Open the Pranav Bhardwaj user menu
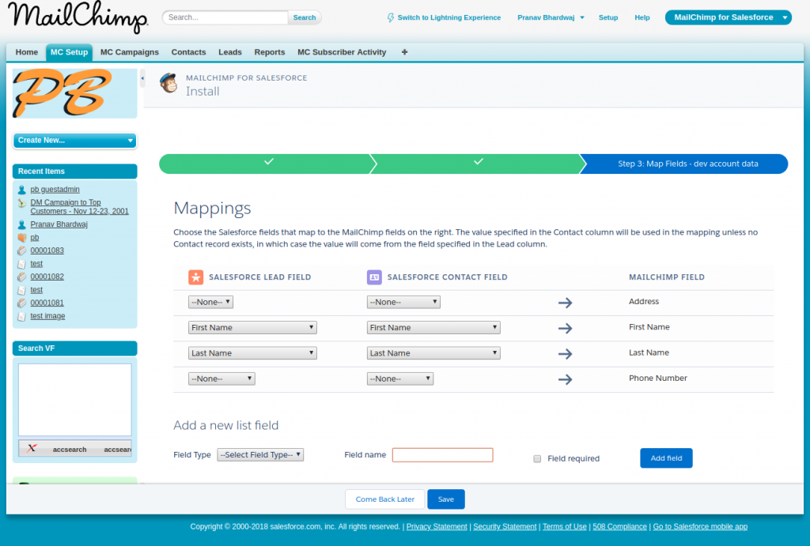Viewport: 810px width, 546px height. (551, 17)
